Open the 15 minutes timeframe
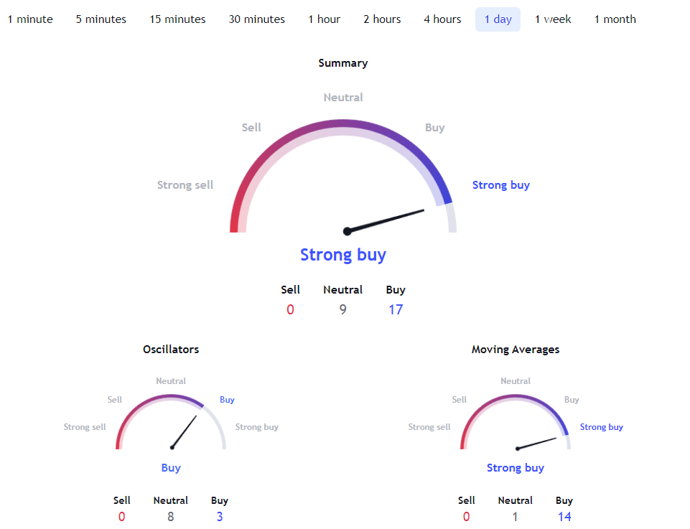The height and width of the screenshot is (529, 690). click(177, 19)
